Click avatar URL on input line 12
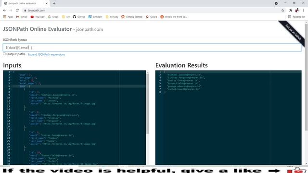This screenshot has height=173, width=308. pyautogui.click(x=69, y=104)
